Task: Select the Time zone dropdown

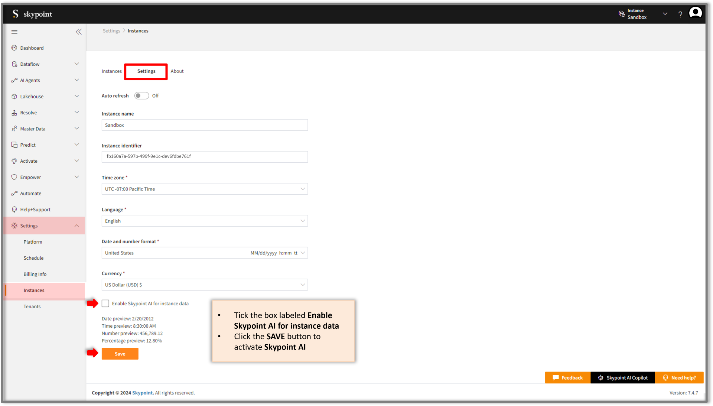Action: coord(204,189)
